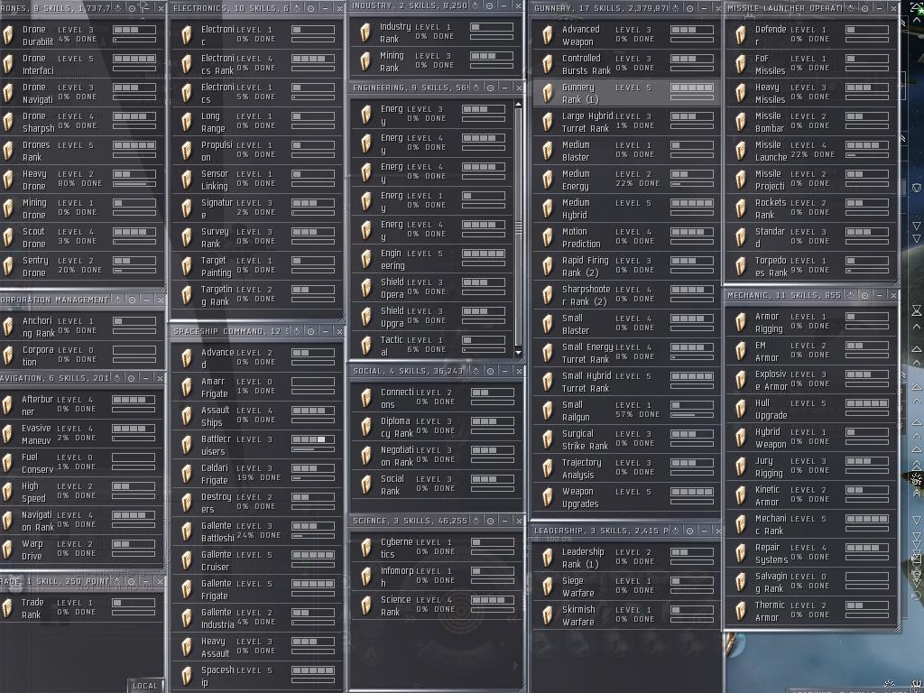Select the 'Negotiation Rank' skill name
The width and height of the screenshot is (924, 693).
click(397, 456)
